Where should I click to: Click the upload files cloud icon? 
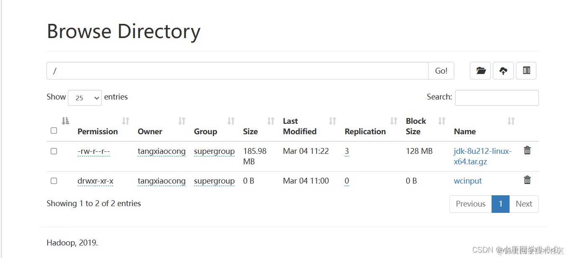[503, 71]
